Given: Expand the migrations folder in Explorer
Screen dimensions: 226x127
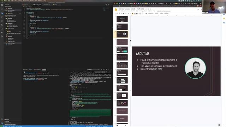Looking at the screenshot, I should [10, 23].
